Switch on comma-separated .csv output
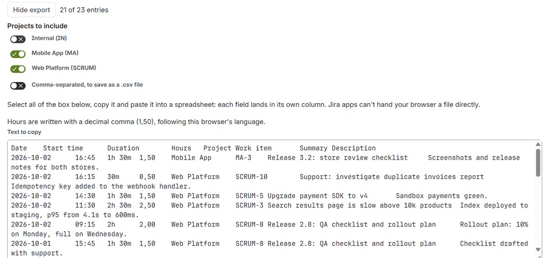 18,86
